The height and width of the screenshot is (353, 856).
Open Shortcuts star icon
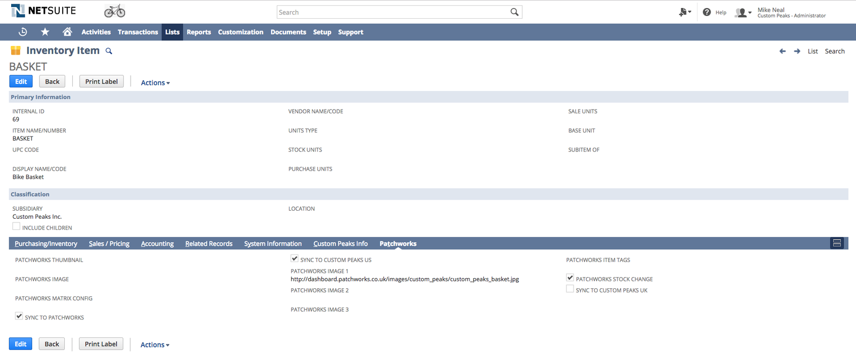coord(45,32)
